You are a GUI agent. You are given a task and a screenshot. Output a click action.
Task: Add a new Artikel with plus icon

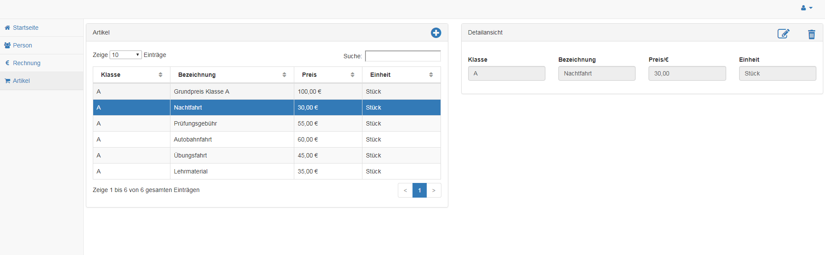(x=436, y=33)
